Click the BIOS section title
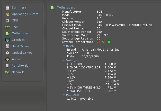This screenshot has height=111, width=161. 70,46
